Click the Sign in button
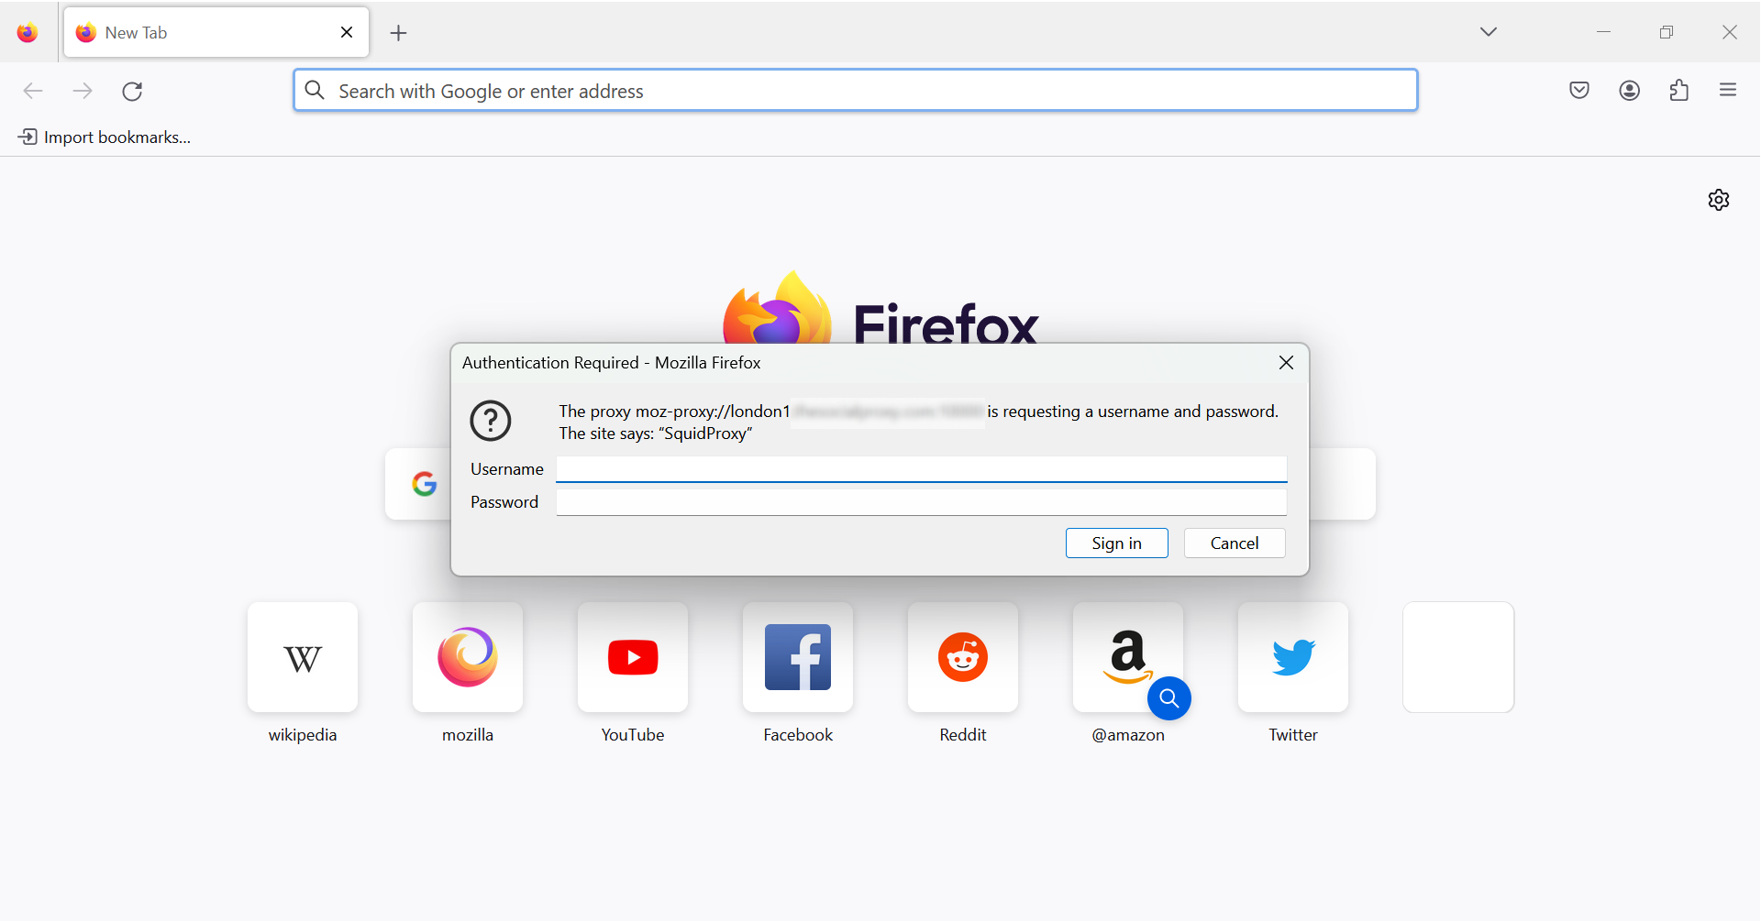Screen dimensions: 1761x922 [x=1117, y=543]
